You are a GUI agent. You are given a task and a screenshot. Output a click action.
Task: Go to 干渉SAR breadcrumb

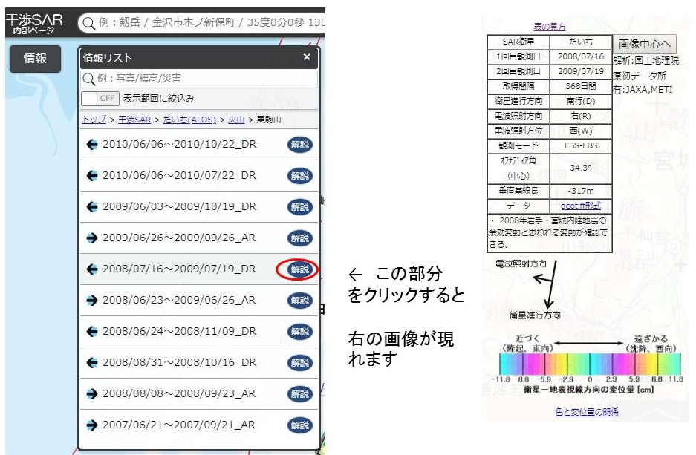coord(134,120)
